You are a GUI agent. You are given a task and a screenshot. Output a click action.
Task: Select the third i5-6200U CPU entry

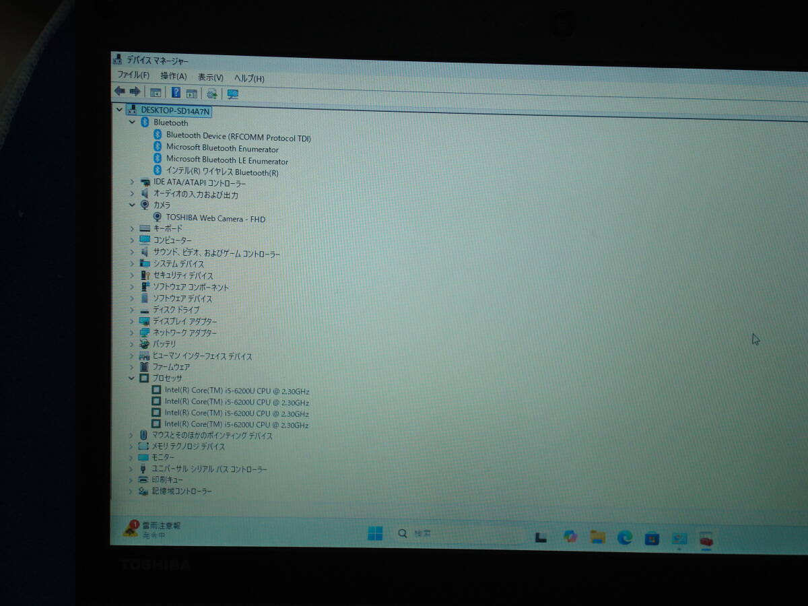236,413
